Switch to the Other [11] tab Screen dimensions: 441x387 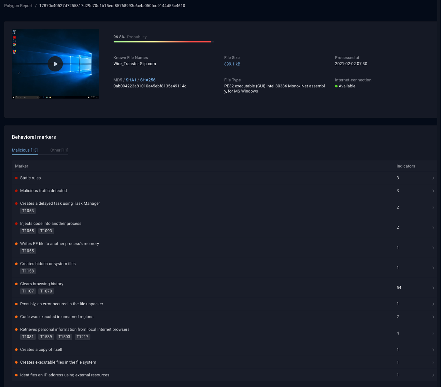click(x=59, y=150)
